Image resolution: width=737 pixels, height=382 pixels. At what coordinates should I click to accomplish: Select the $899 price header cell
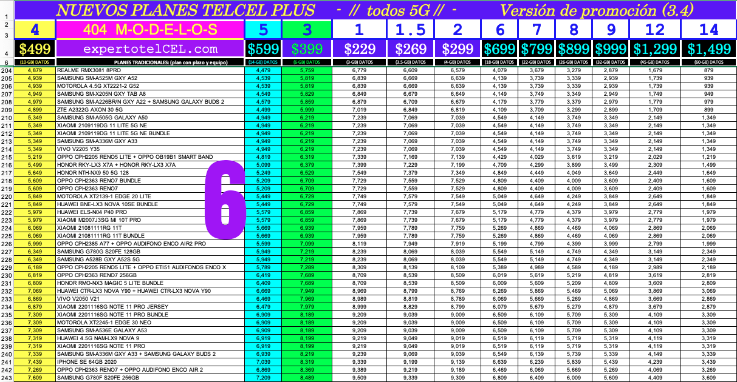[x=573, y=49]
